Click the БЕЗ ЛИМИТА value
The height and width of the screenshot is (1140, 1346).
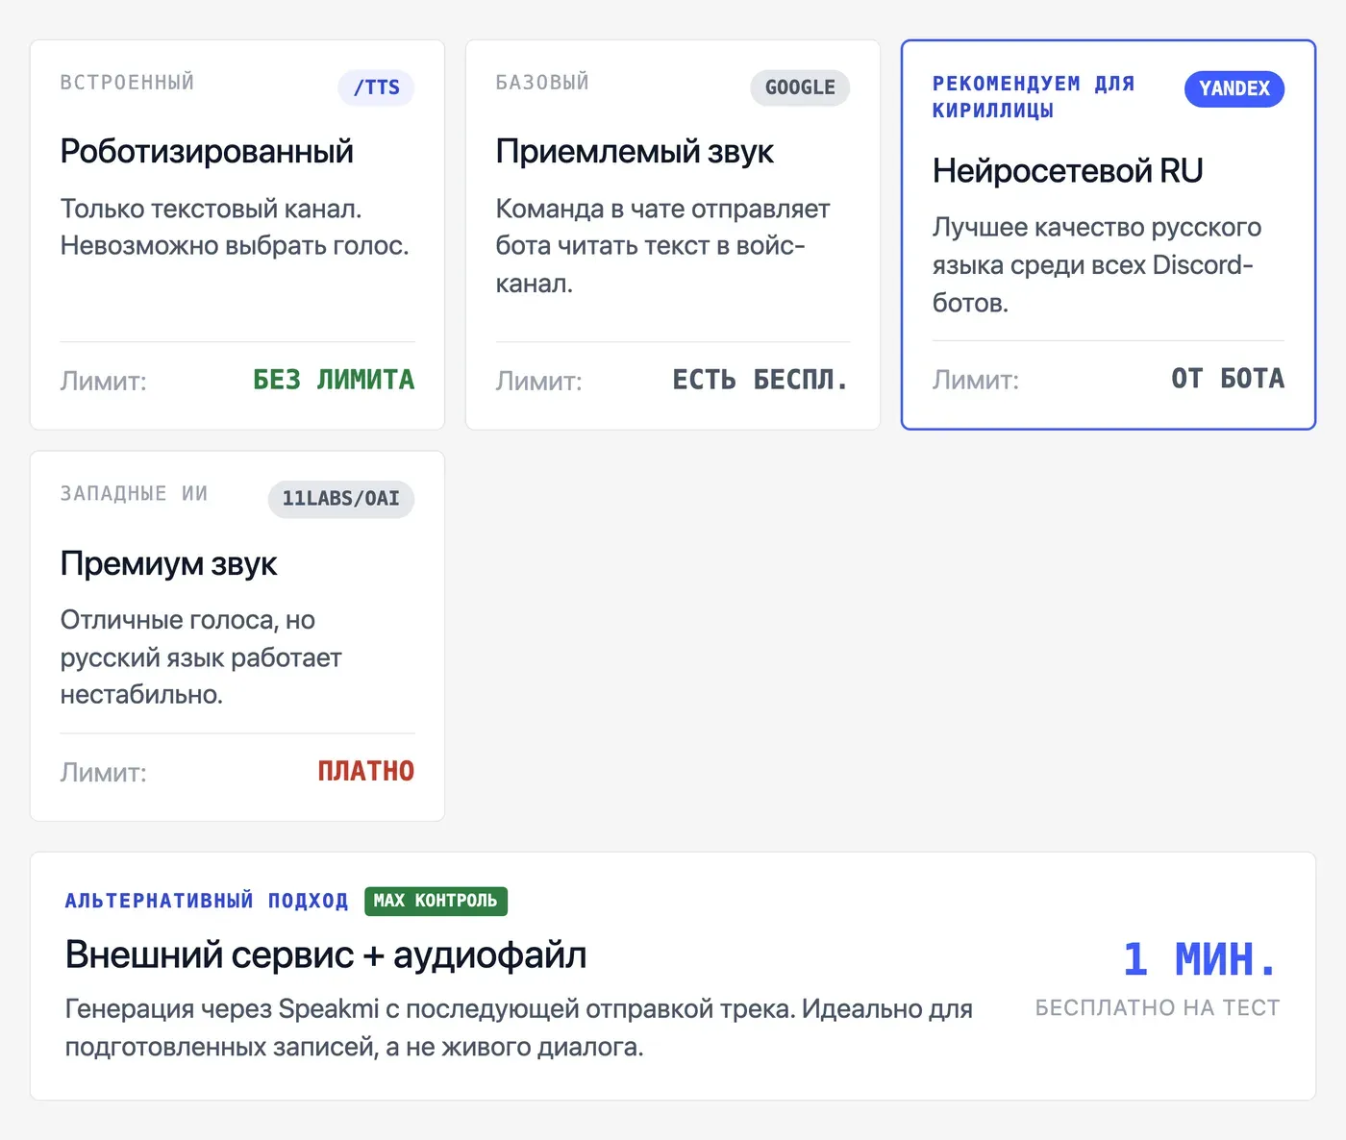pos(334,381)
